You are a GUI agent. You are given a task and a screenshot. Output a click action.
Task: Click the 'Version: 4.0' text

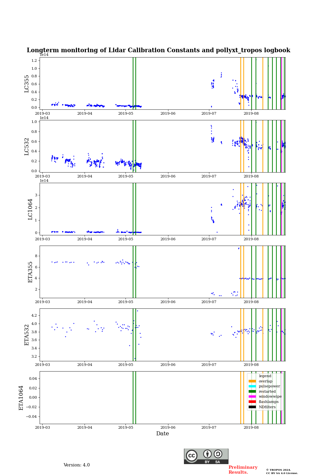pos(77,465)
